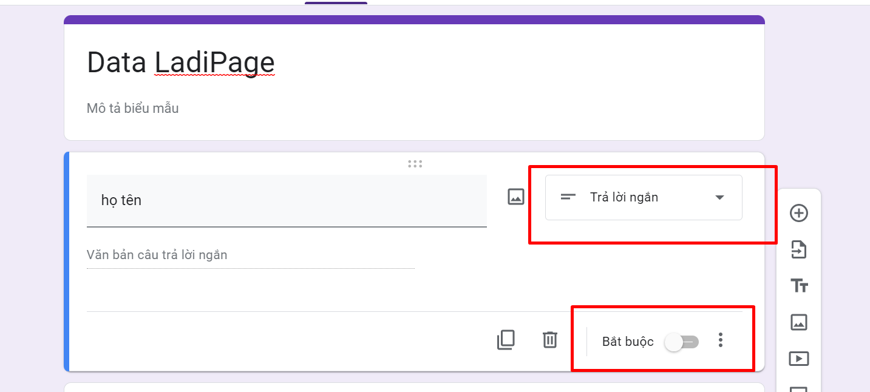
Task: Delete the họ tên question
Action: point(549,340)
